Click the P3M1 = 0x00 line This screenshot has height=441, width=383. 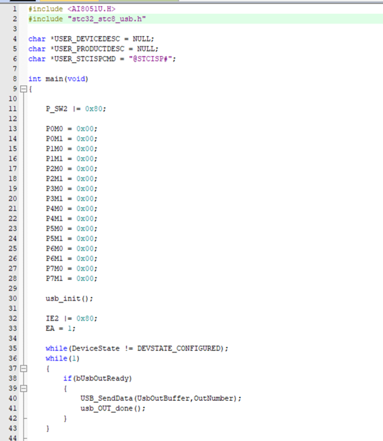click(x=72, y=199)
